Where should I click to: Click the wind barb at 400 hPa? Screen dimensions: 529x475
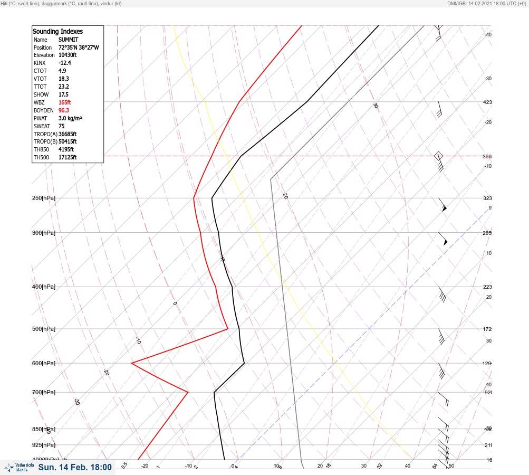(443, 294)
